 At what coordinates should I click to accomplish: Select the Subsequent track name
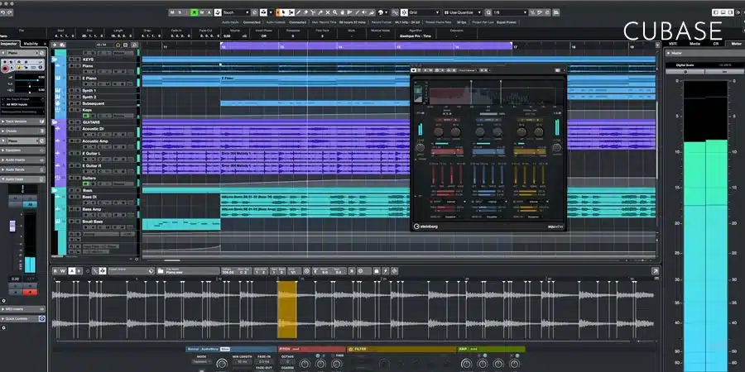[93, 103]
